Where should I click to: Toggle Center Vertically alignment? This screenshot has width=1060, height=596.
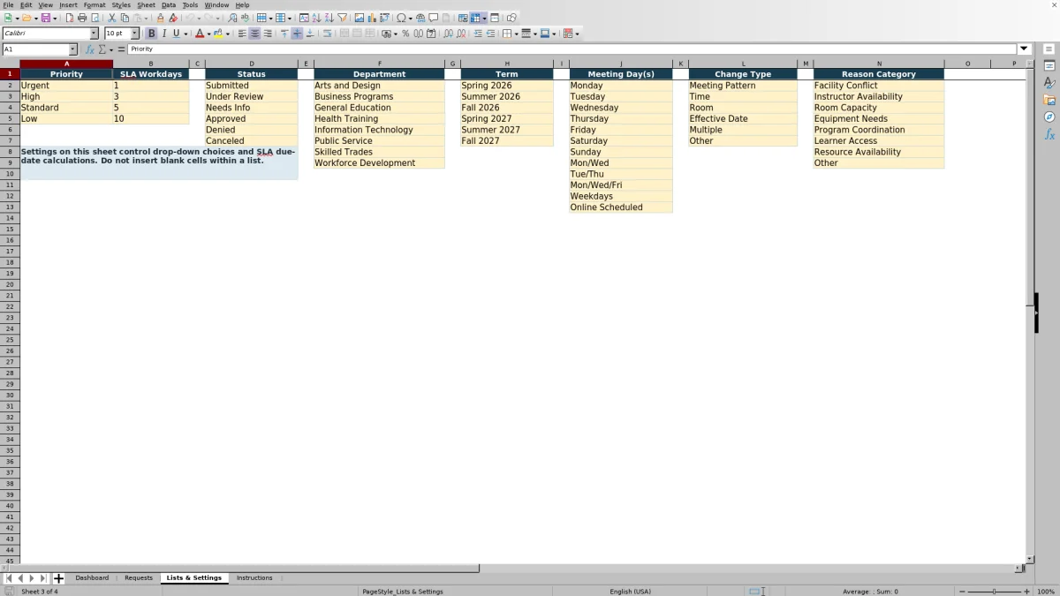(297, 34)
